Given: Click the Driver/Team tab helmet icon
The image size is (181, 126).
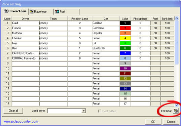Looking at the screenshot, I should pyautogui.click(x=6, y=11).
